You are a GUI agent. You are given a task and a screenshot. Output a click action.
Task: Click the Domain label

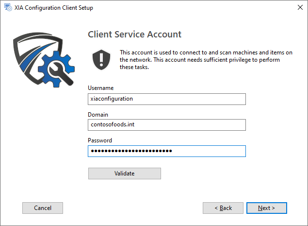[98, 115]
